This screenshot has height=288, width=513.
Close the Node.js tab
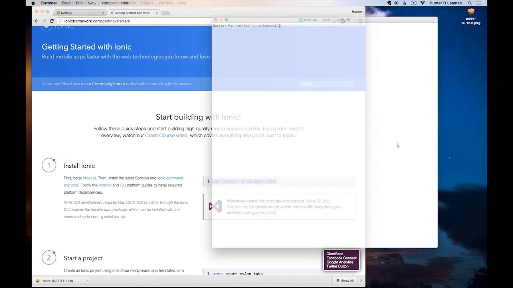tap(103, 13)
